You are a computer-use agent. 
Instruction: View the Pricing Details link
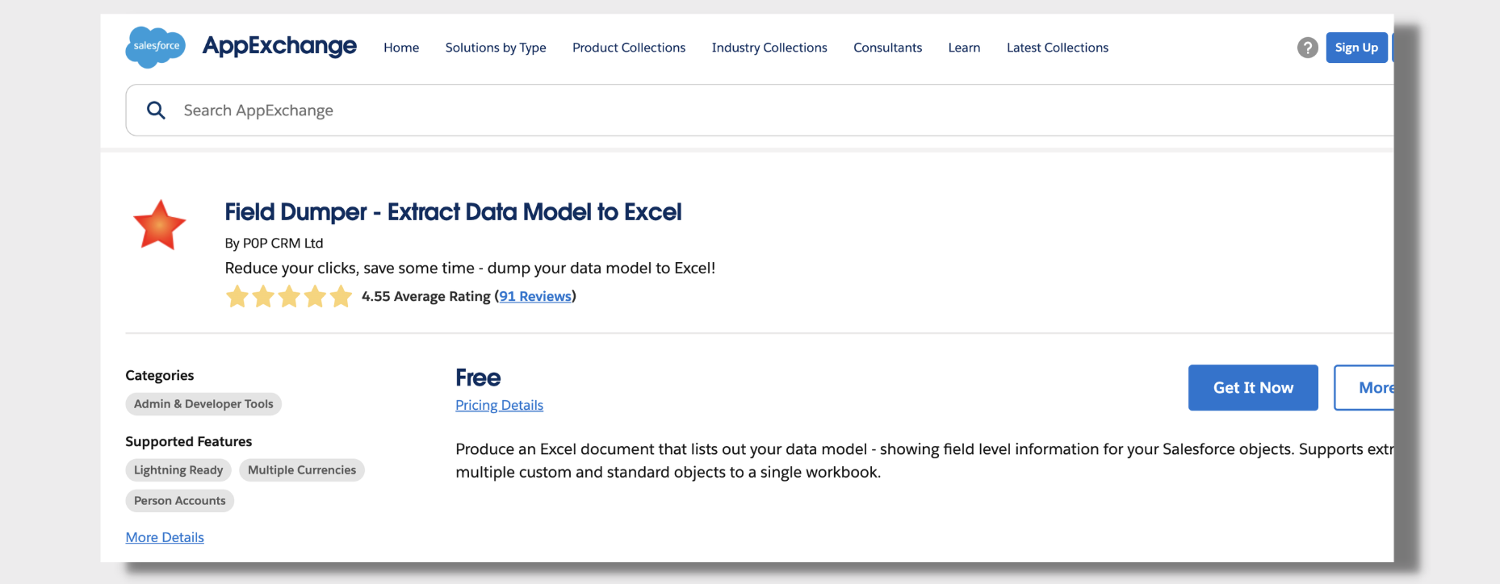(x=499, y=405)
